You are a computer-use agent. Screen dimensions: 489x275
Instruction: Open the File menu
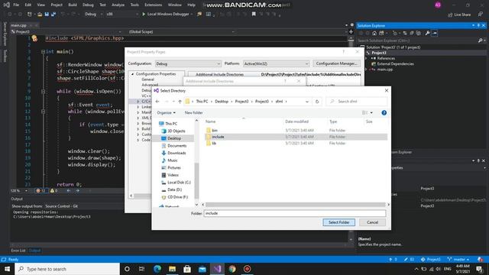pyautogui.click(x=16, y=5)
